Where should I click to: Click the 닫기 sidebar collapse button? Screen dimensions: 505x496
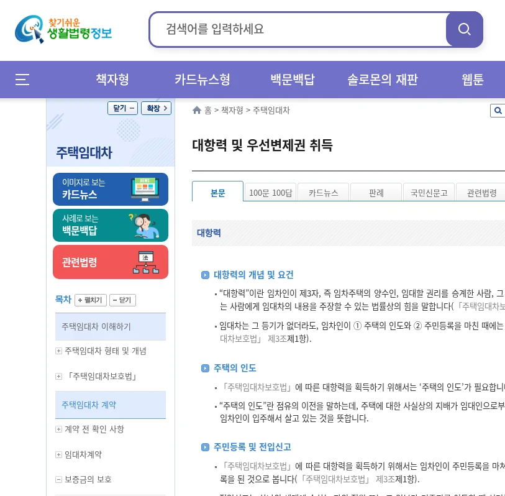pos(123,108)
